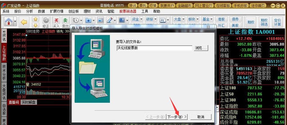The width and height of the screenshot is (287, 125).
Task: Open the 股票筛选器 menu
Action: pos(128,11)
